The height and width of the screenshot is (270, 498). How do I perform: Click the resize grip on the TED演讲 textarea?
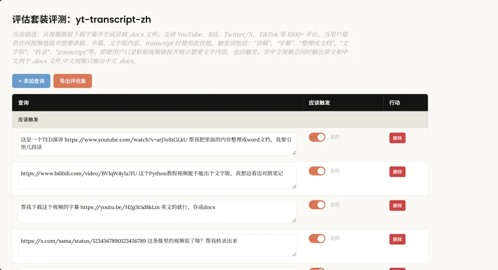pos(294,152)
